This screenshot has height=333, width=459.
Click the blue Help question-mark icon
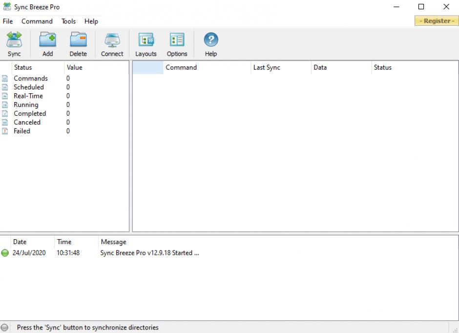pos(211,40)
